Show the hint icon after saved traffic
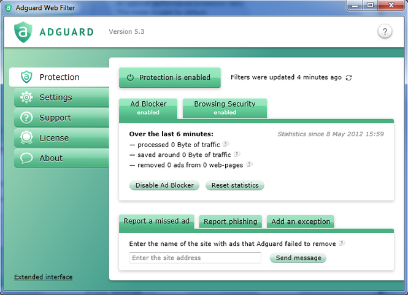The image size is (408, 295). pyautogui.click(x=237, y=154)
